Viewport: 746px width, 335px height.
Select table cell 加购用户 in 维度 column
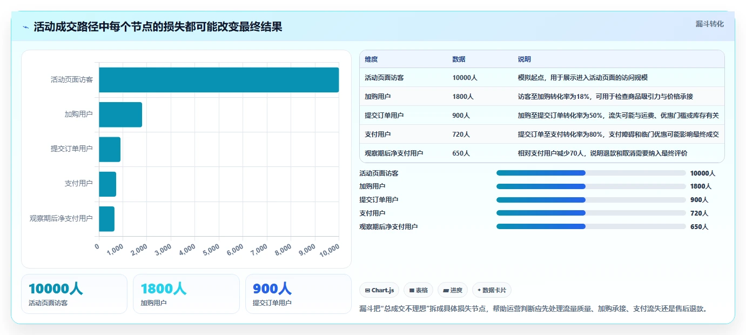pos(378,97)
